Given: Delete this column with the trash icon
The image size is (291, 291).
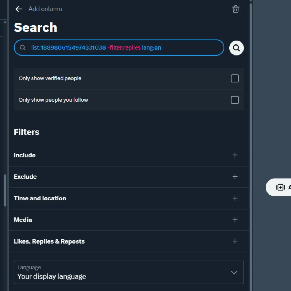Looking at the screenshot, I should (235, 9).
